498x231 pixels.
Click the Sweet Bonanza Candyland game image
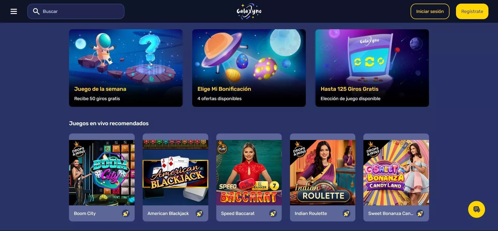(396, 173)
